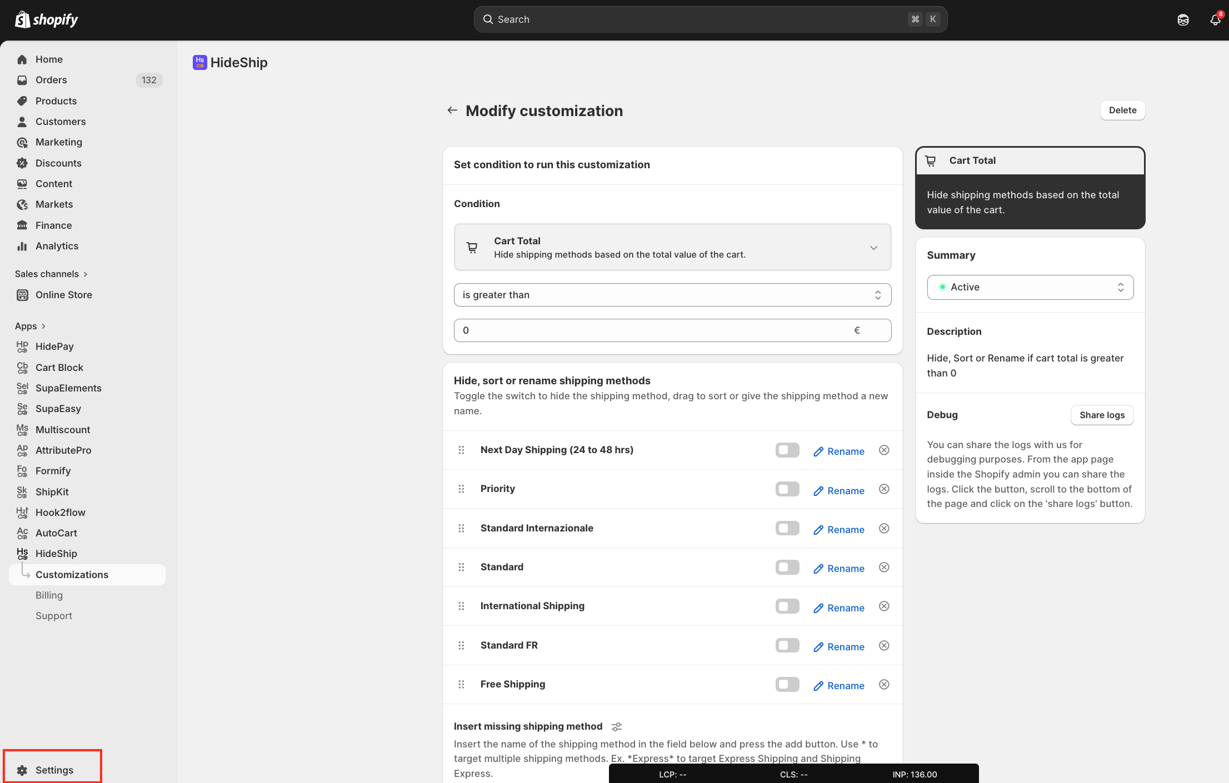Open Orders in the sidebar
Viewport: 1229px width, 783px height.
pyautogui.click(x=51, y=80)
